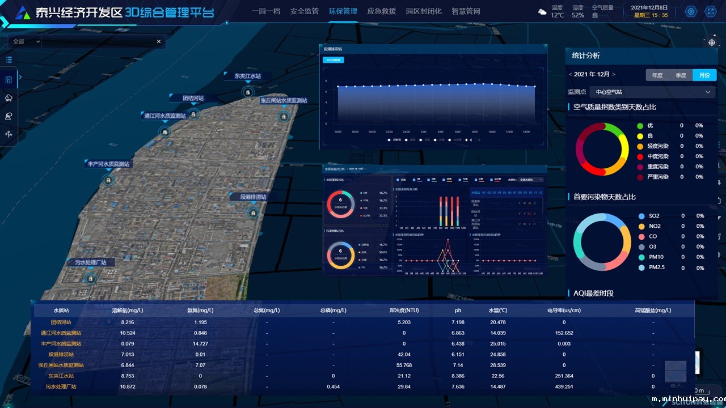Open the 安全监管 top menu tab

304,11
